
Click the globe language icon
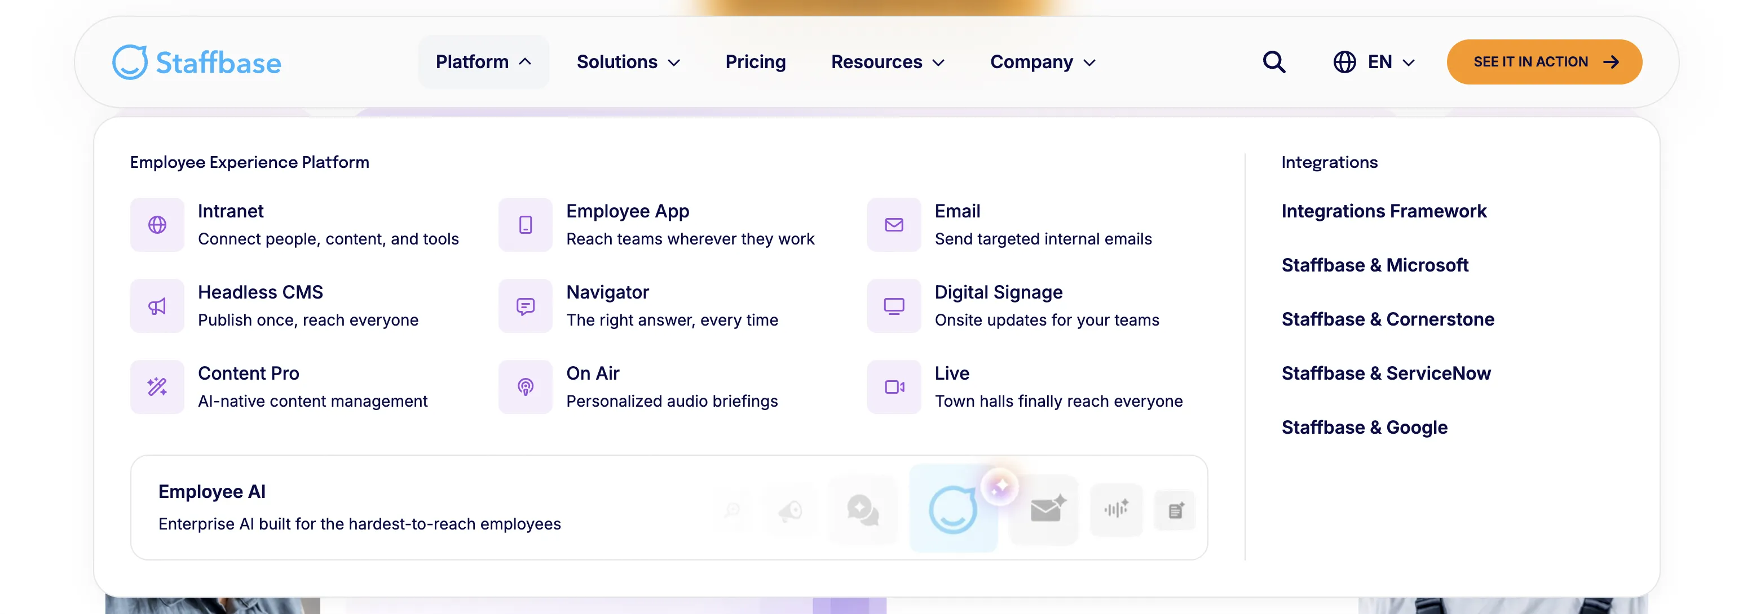[1344, 62]
